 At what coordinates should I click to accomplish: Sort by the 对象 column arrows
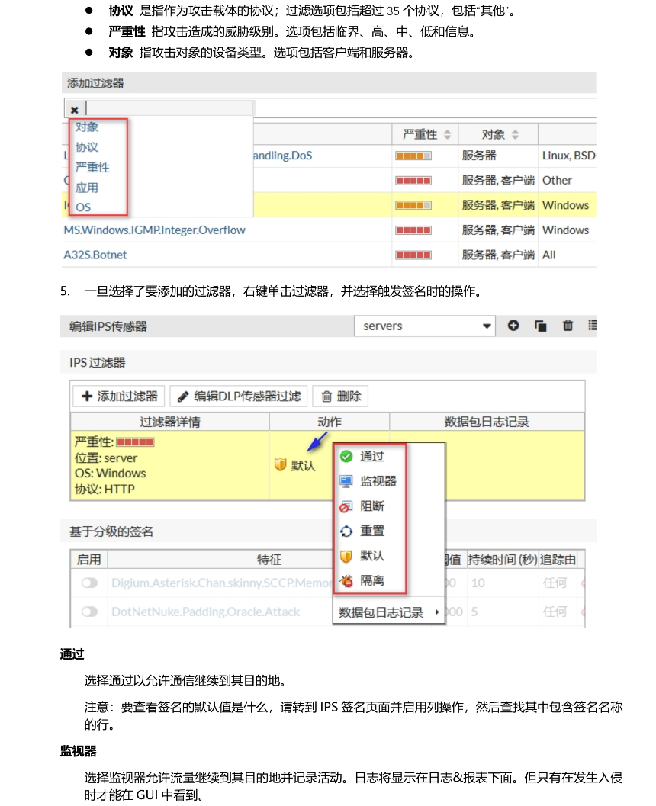pos(515,135)
